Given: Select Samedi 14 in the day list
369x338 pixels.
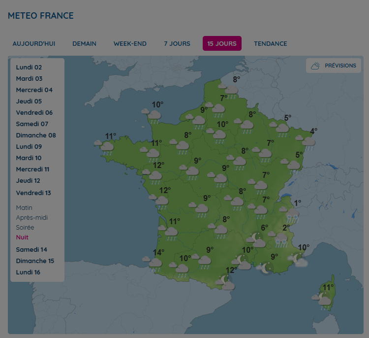Looking at the screenshot, I should click(31, 249).
